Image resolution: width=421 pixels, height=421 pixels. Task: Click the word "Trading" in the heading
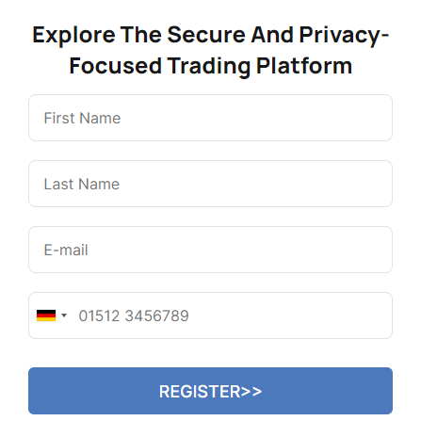pyautogui.click(x=209, y=66)
